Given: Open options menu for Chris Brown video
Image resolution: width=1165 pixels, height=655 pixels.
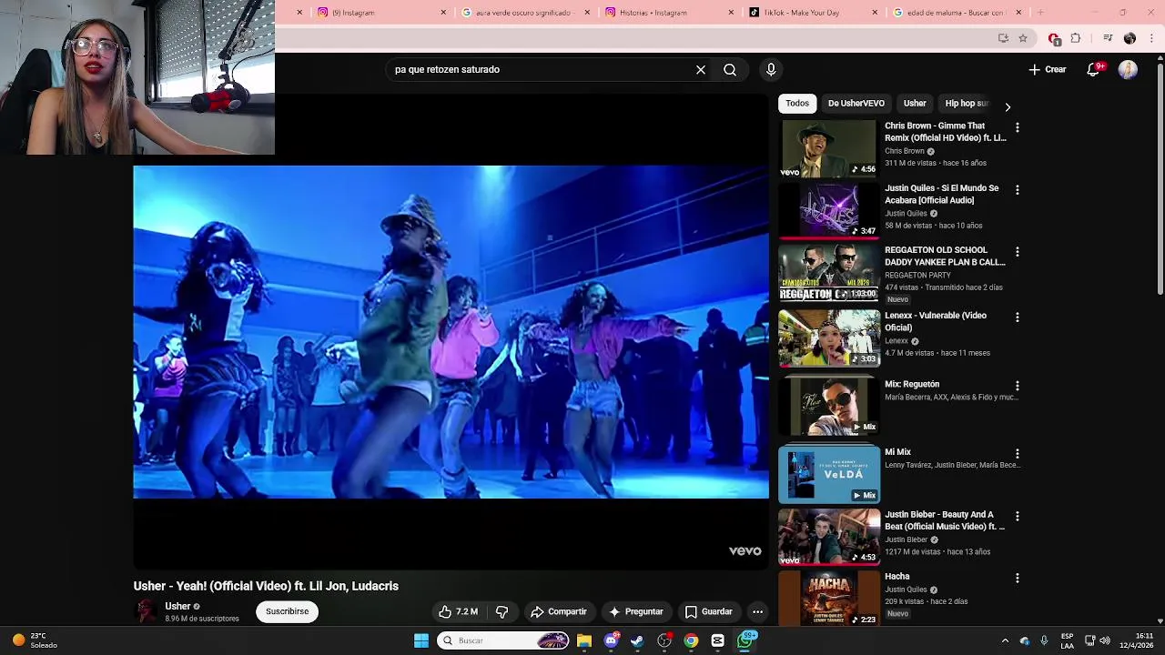Looking at the screenshot, I should [1018, 127].
